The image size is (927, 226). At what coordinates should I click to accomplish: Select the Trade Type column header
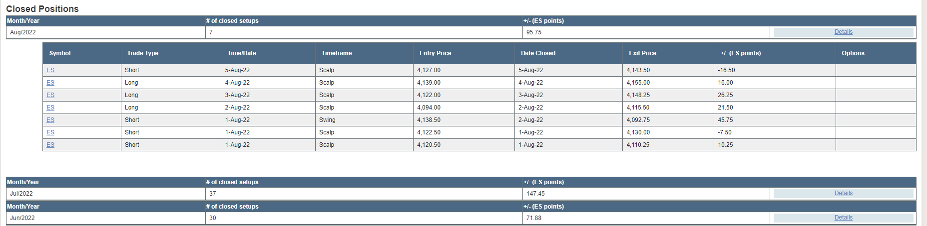(142, 53)
